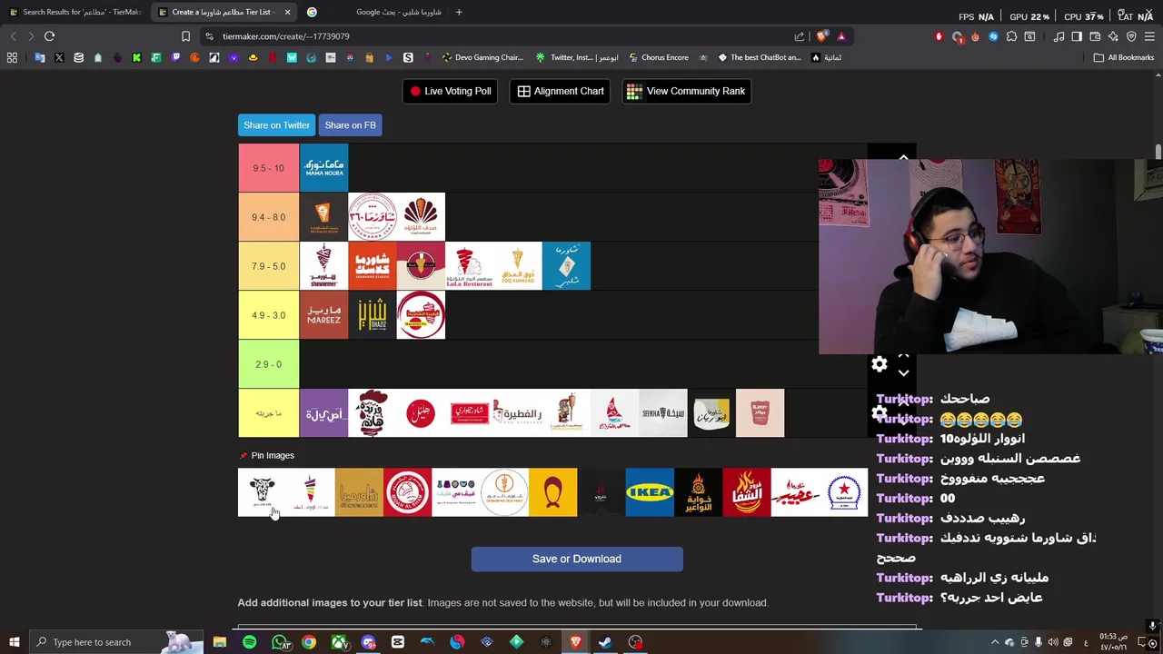Screen dimensions: 1163x654
Task: Close the Create a Tier List tab
Action: (x=287, y=12)
